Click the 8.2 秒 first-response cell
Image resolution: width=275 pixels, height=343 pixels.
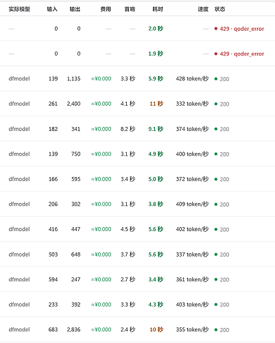(128, 129)
